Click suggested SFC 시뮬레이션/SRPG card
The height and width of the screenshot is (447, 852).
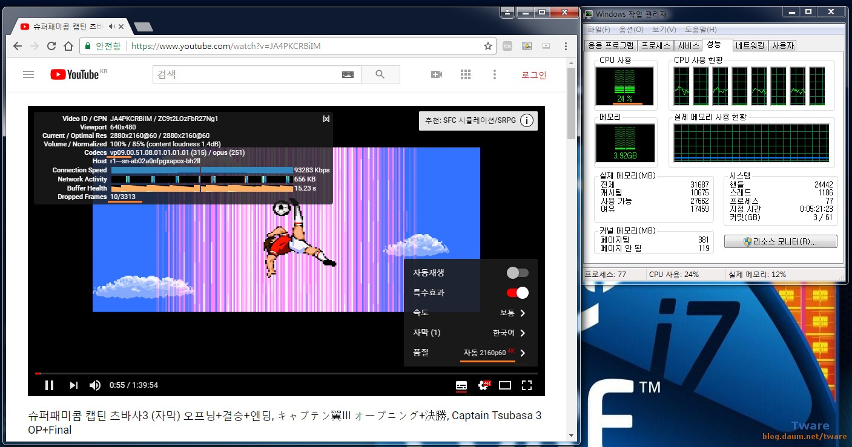478,120
